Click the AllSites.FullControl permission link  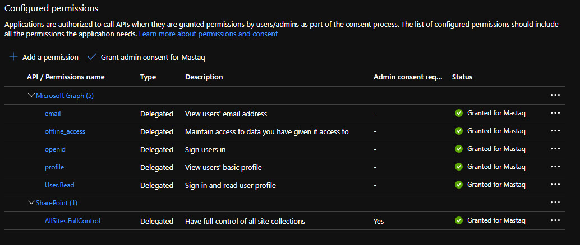[72, 221]
